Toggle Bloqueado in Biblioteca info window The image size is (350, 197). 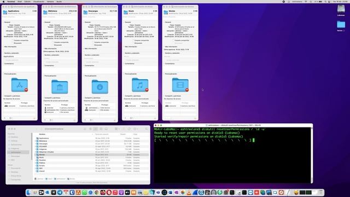pos(52,45)
